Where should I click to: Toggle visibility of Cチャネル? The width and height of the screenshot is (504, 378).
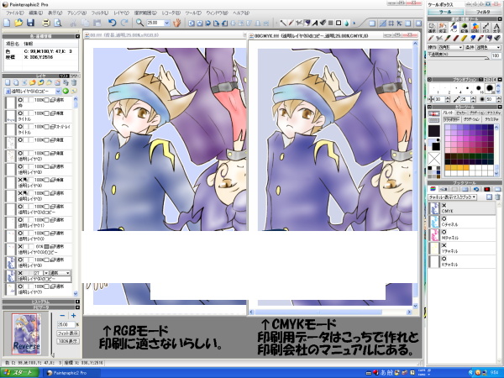[444, 218]
